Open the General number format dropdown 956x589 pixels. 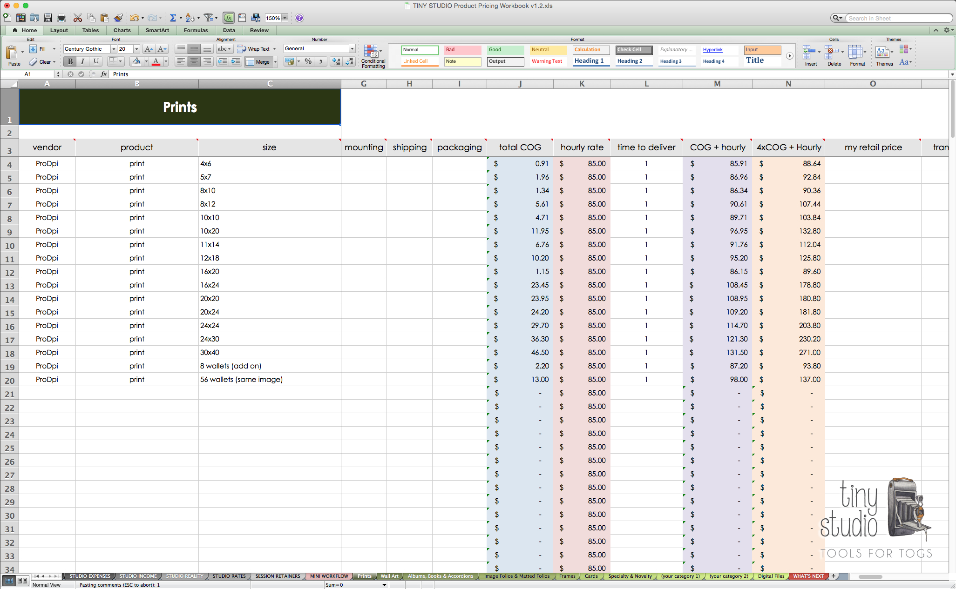pos(352,48)
